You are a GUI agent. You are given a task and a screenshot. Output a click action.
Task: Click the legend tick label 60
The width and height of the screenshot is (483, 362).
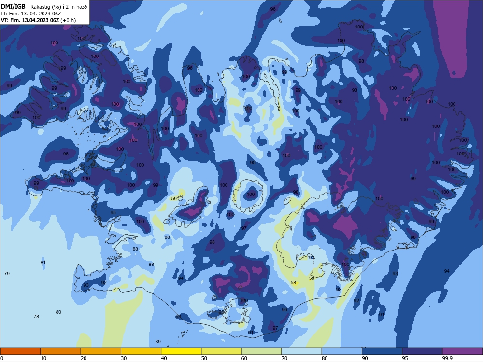(244, 358)
